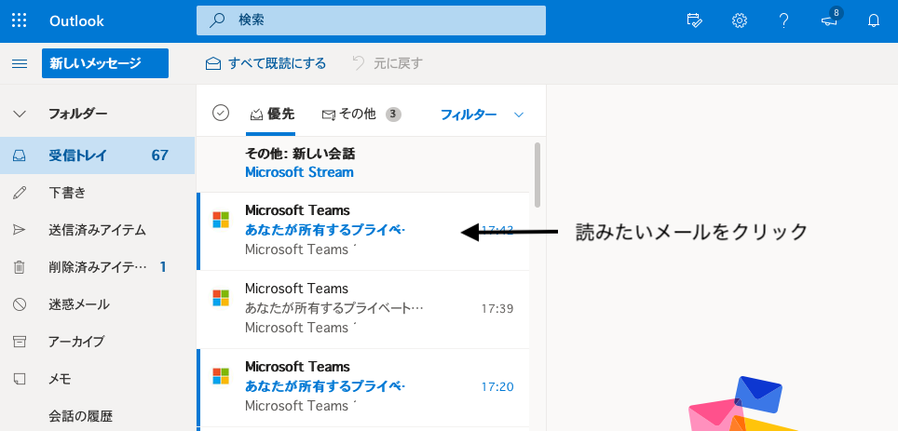Toggle the select-all circle checkbox
898x431 pixels.
pos(221,114)
